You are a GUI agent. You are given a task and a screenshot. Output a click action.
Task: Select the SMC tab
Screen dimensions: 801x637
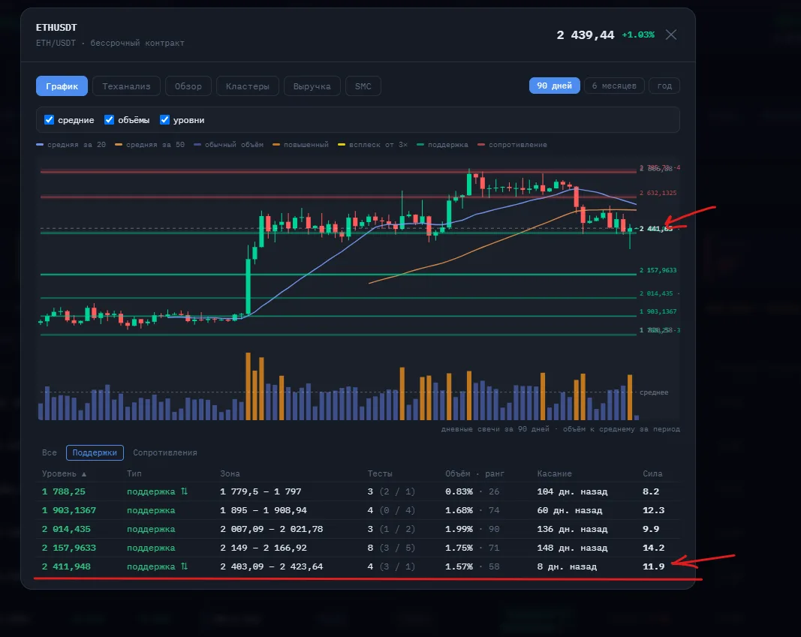363,86
